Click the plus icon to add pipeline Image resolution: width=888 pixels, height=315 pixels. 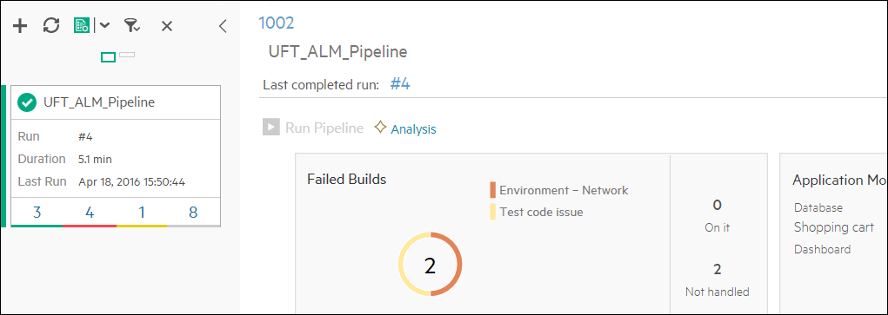(20, 25)
